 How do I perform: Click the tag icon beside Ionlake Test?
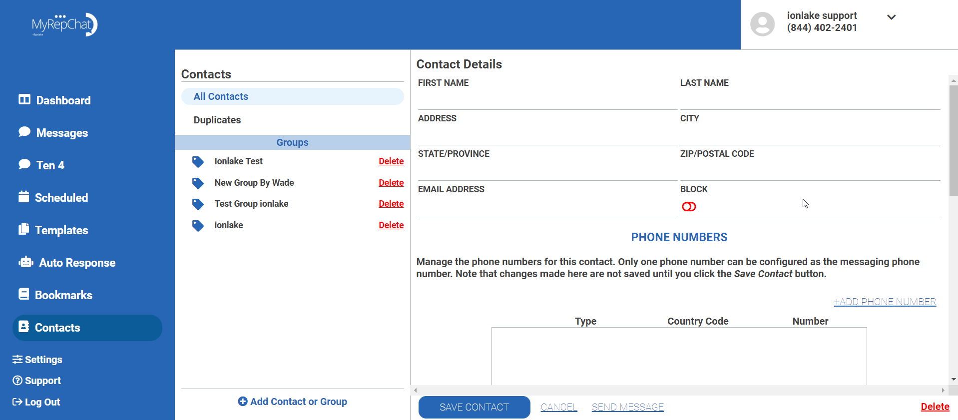pos(198,162)
